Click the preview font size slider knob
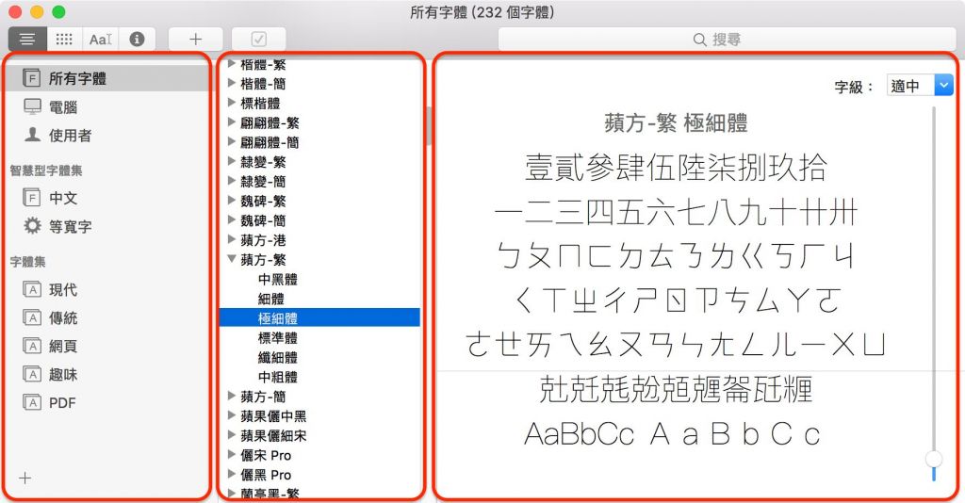This screenshot has height=503, width=965. [934, 459]
